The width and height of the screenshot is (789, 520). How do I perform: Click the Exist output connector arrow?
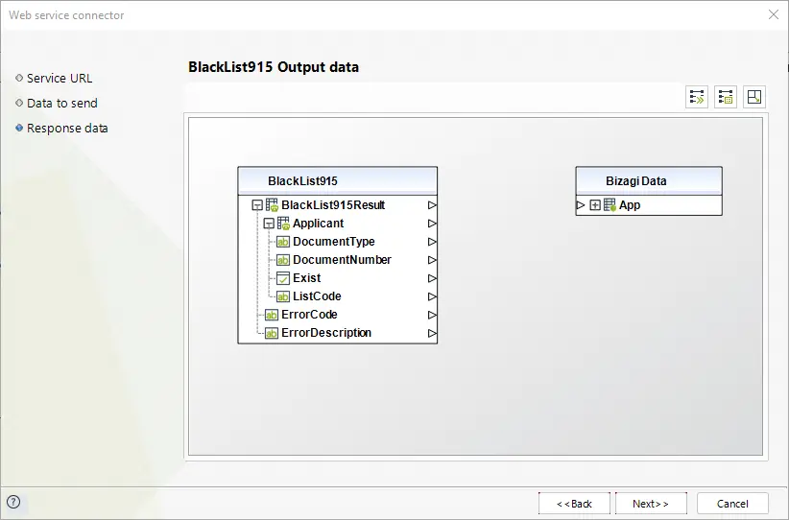coord(432,278)
